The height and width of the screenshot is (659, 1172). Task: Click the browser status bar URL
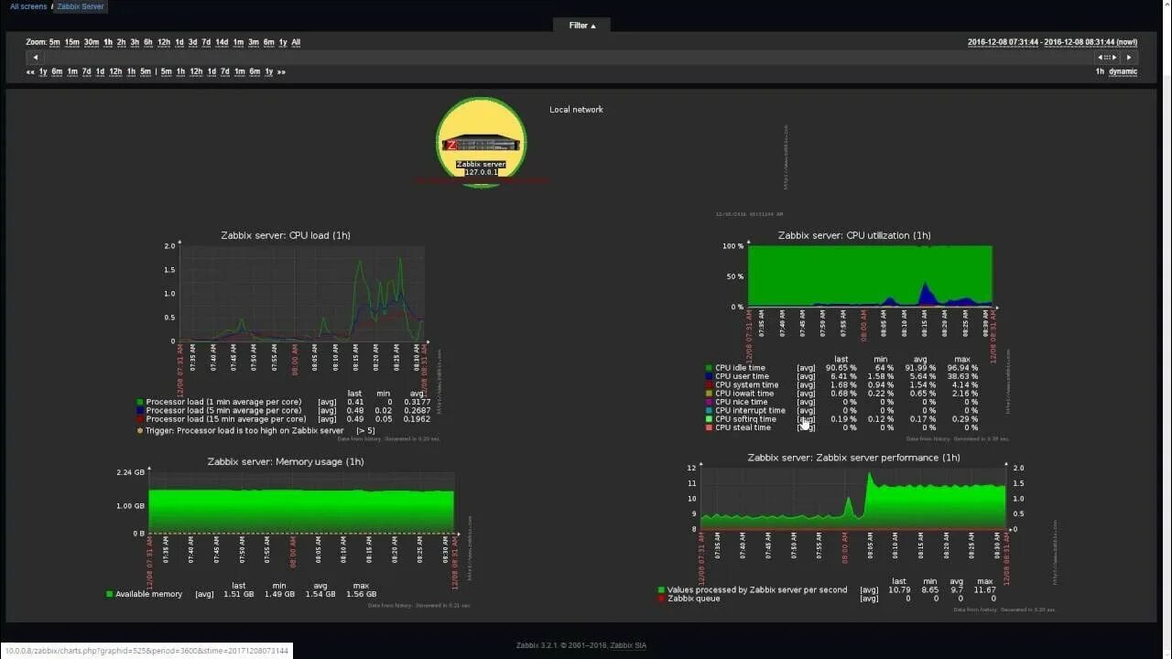click(x=146, y=651)
